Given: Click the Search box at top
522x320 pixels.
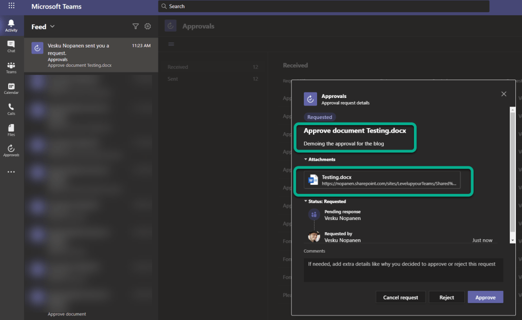Looking at the screenshot, I should click(324, 6).
